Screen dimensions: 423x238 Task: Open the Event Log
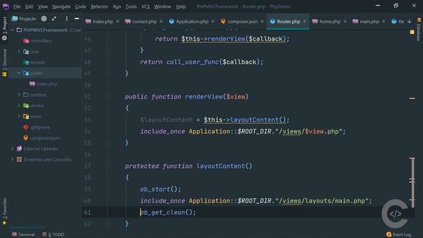399,234
